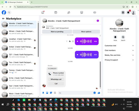Expand Media, files and links section
This screenshot has width=139, height=111.
tap(119, 55)
